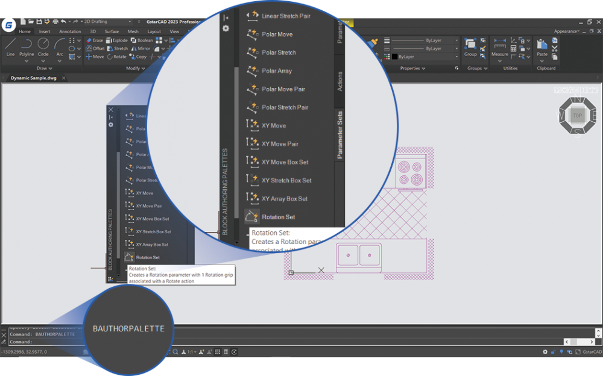Screen dimensions: 603x376
Task: Click the Print icon in quick access toolbar
Action: tap(55, 22)
